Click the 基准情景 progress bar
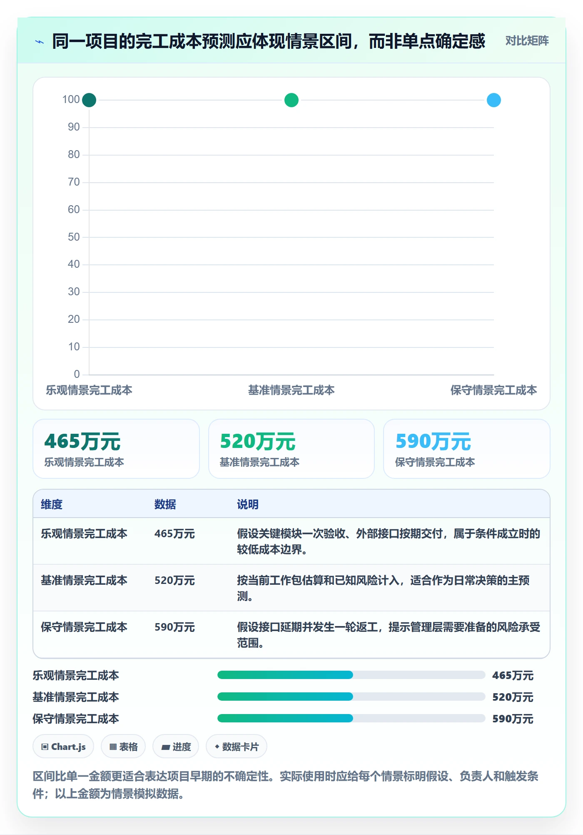Viewport: 583px width, 835px height. point(351,697)
